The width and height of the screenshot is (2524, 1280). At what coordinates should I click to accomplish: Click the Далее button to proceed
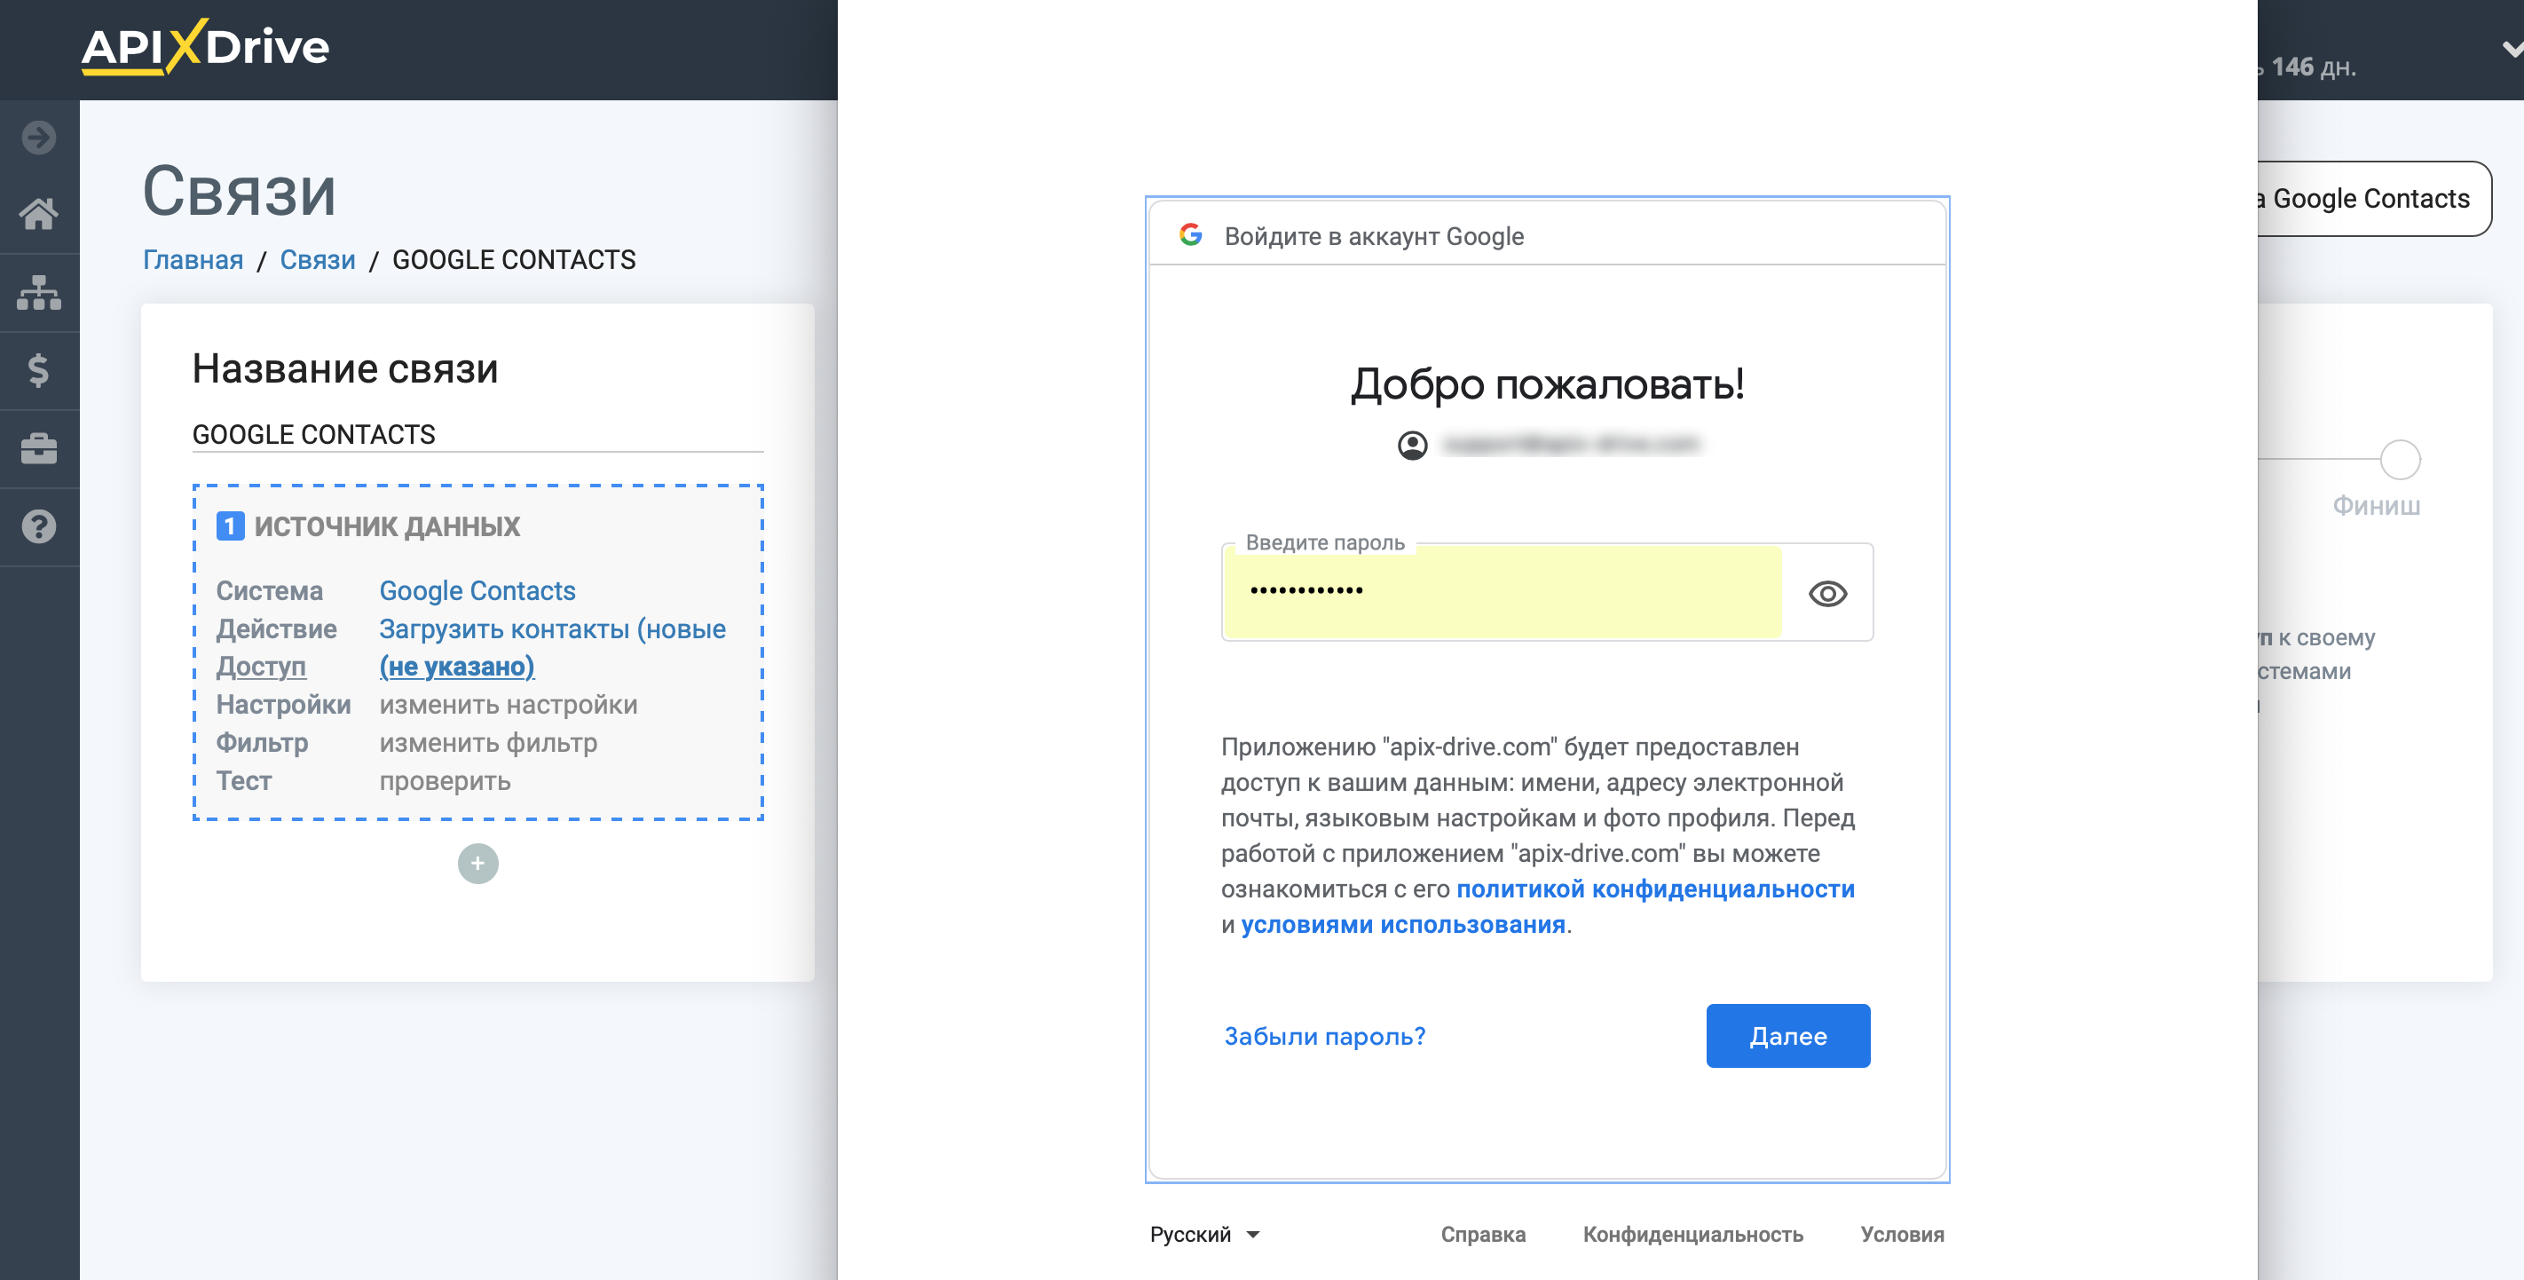coord(1788,1035)
